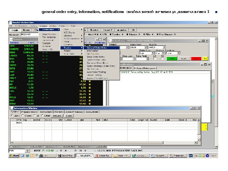This screenshot has width=228, height=171.
Task: Select the All radio button
Action: (35, 116)
